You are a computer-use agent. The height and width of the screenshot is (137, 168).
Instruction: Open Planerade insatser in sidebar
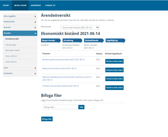[13, 50]
